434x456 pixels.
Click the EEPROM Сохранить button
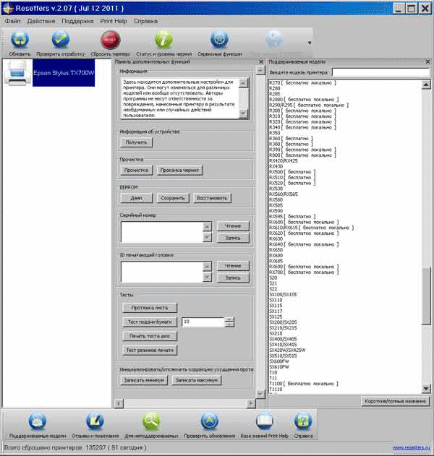tap(173, 198)
